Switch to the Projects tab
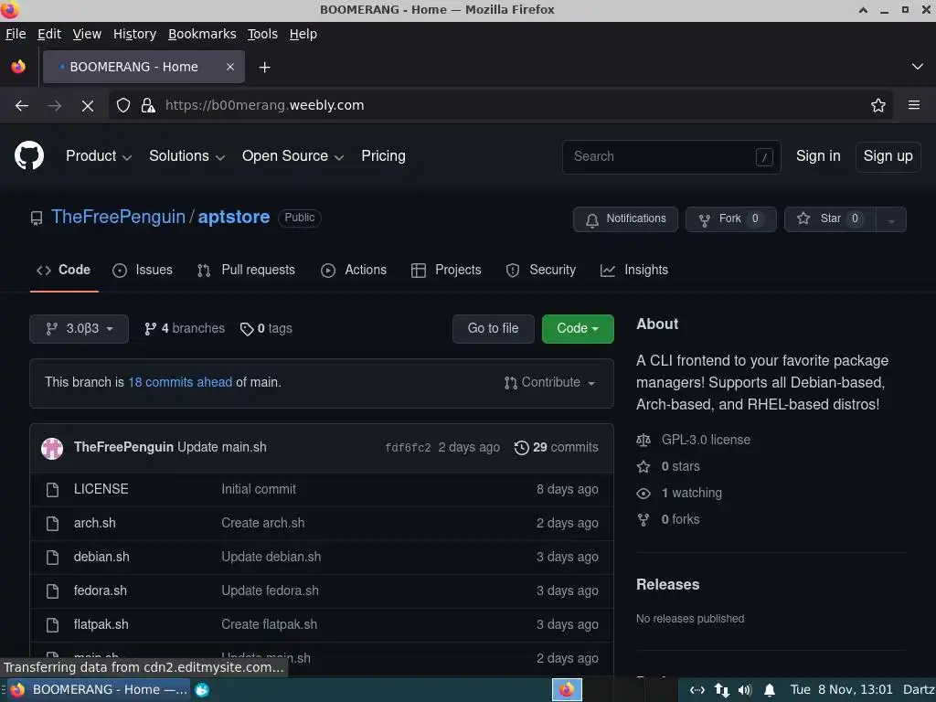The width and height of the screenshot is (936, 702). 446,270
